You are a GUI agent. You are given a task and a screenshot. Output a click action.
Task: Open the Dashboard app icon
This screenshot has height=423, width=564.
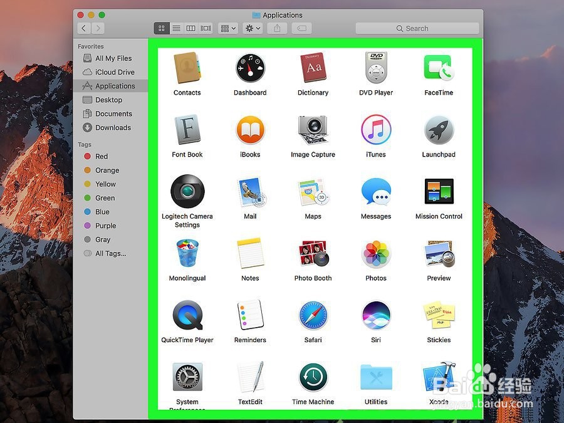point(250,68)
